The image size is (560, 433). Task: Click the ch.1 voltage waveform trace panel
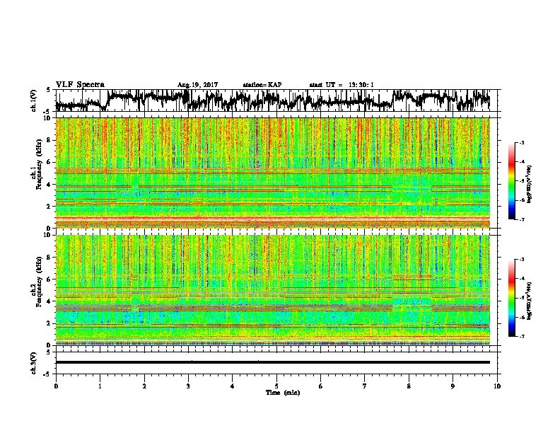276,100
